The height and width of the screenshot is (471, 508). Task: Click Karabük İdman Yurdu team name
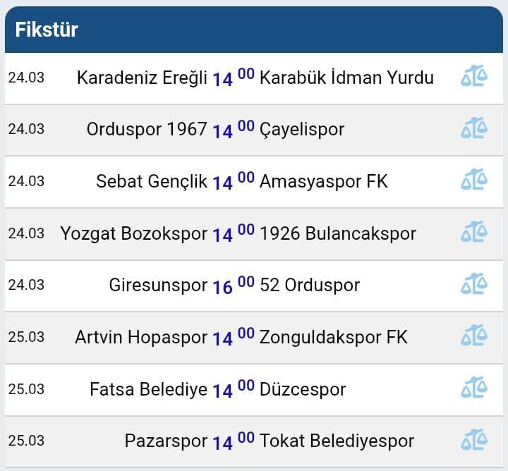click(346, 78)
